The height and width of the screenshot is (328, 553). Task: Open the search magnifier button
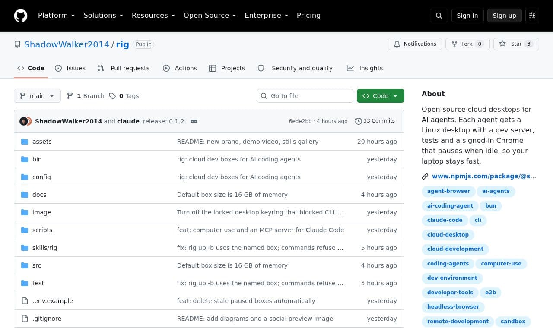439,16
